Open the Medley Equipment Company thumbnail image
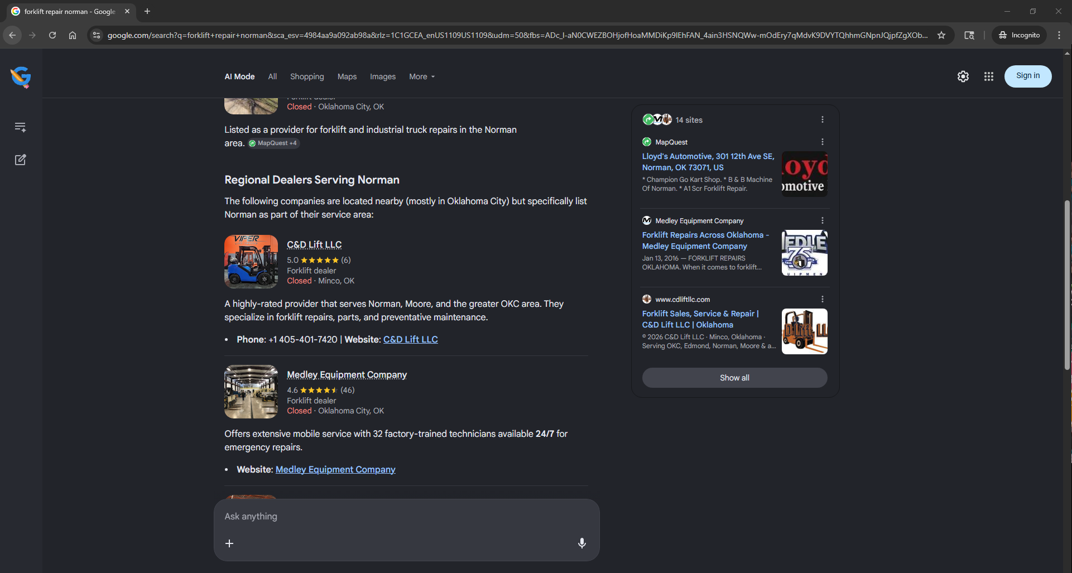The height and width of the screenshot is (573, 1072). tap(251, 392)
